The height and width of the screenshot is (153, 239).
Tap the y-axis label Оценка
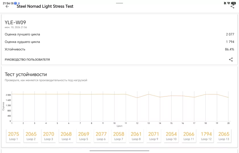pos(3,106)
